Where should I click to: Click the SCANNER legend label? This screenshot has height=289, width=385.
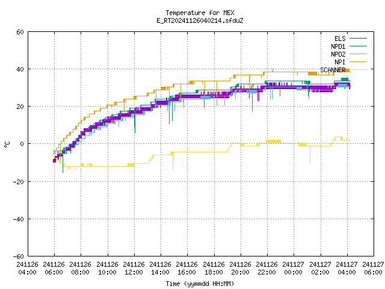pos(333,70)
